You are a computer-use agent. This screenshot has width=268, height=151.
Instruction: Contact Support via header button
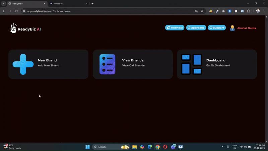(x=217, y=28)
